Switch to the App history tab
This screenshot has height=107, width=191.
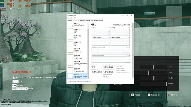click(x=82, y=20)
